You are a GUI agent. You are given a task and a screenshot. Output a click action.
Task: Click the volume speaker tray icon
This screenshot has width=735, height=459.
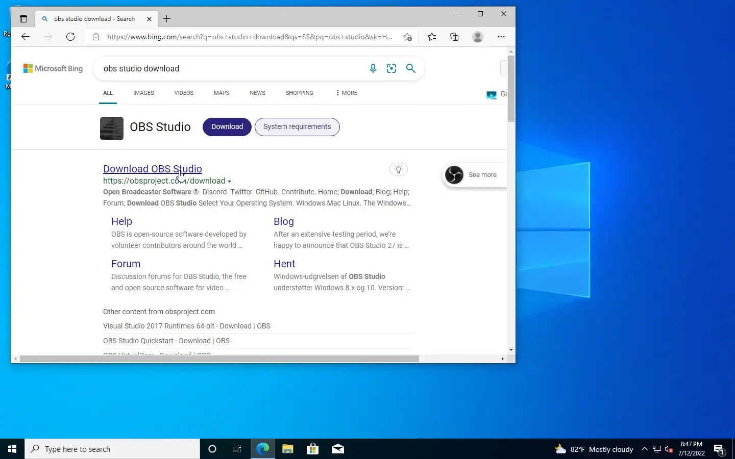pyautogui.click(x=669, y=449)
